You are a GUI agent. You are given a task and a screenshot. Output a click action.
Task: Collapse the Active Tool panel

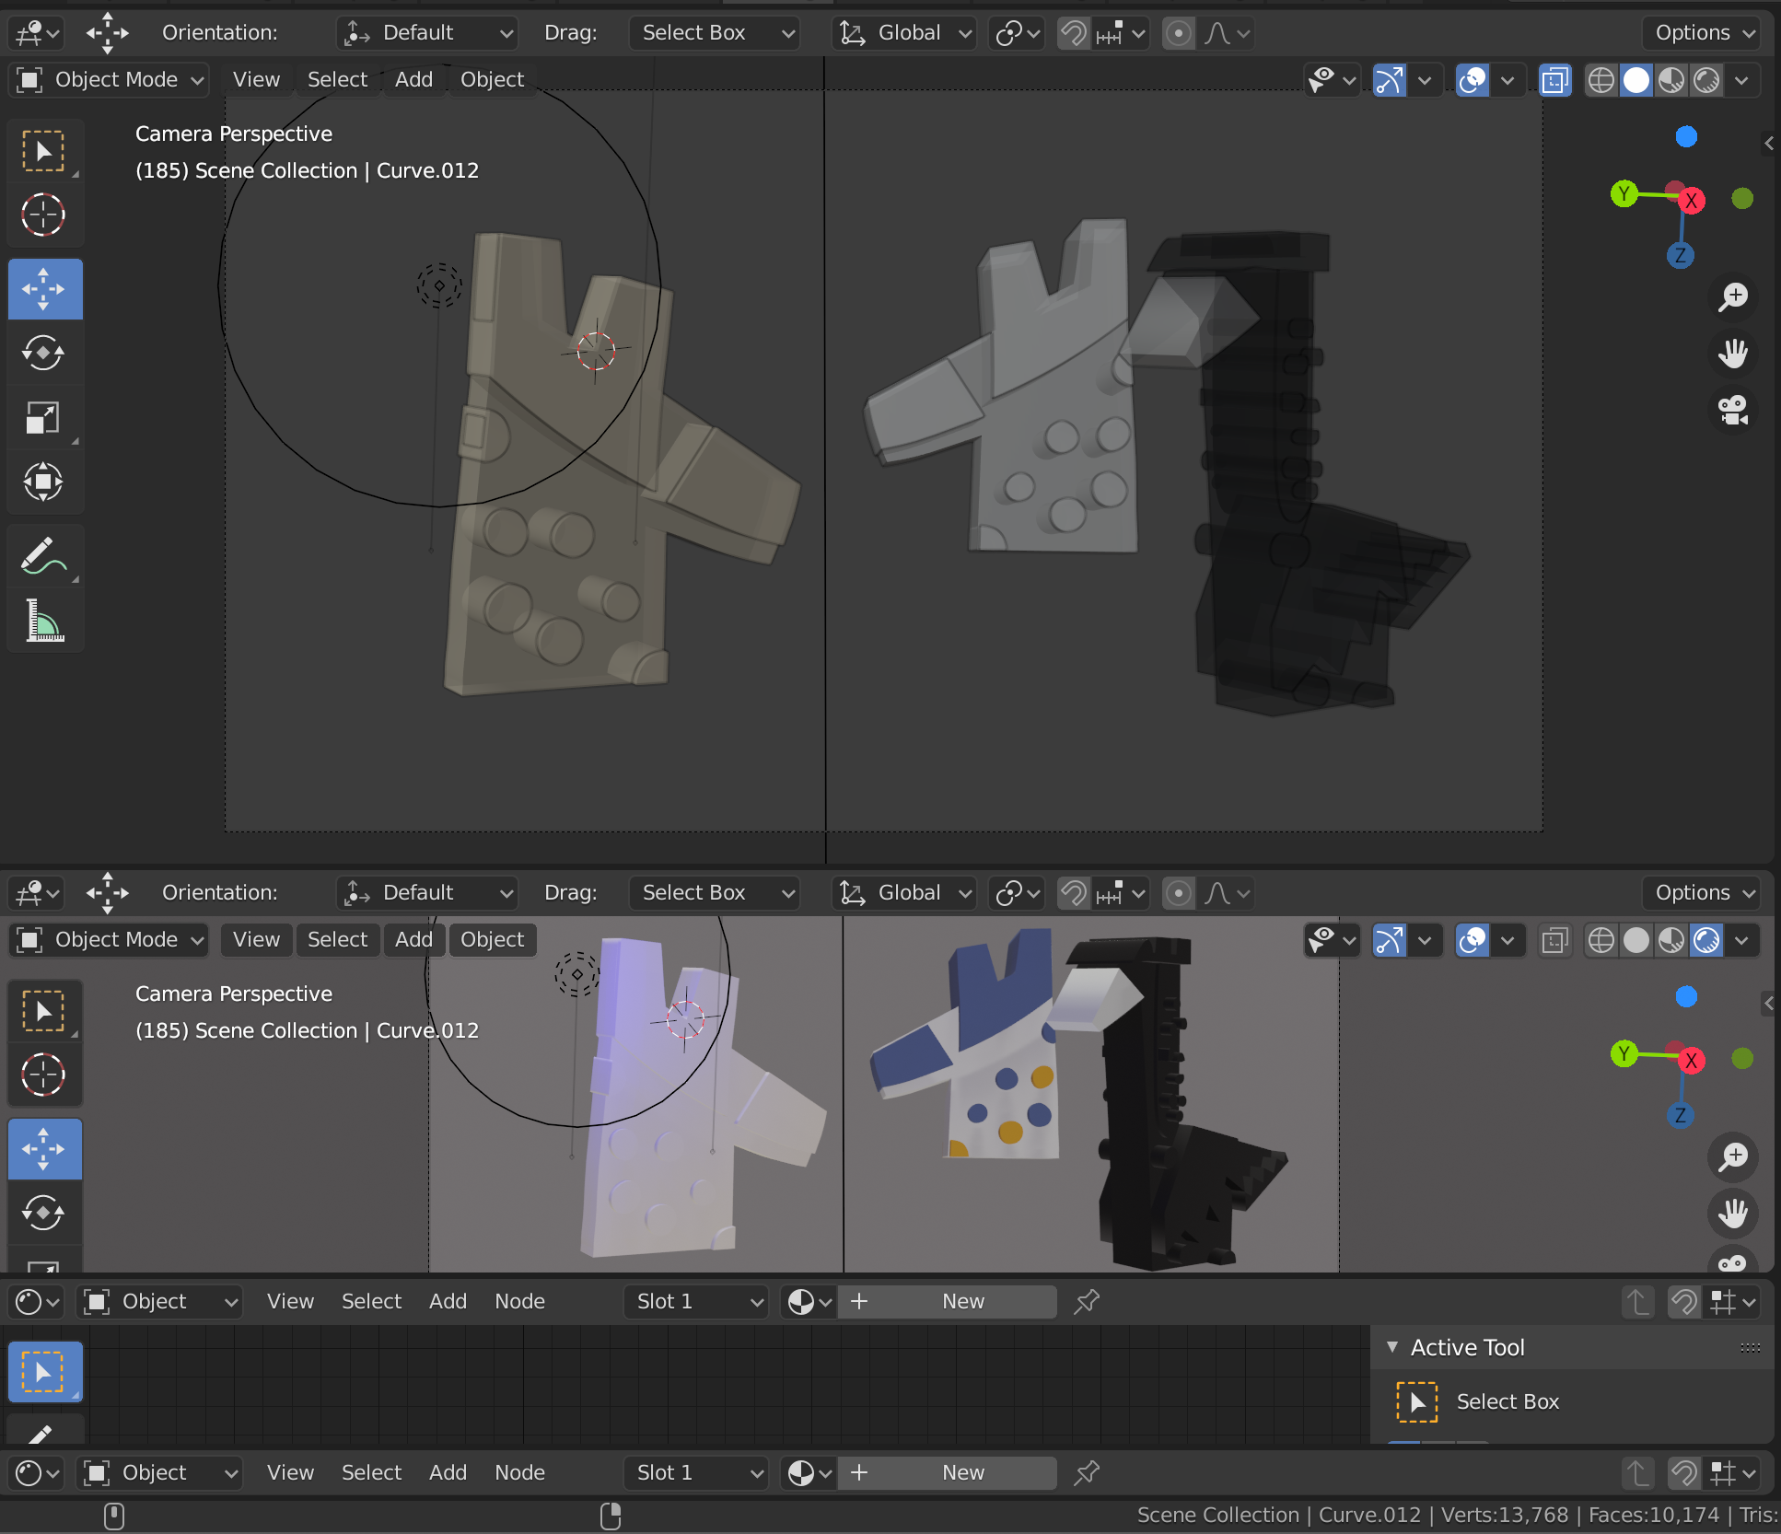click(x=1392, y=1347)
